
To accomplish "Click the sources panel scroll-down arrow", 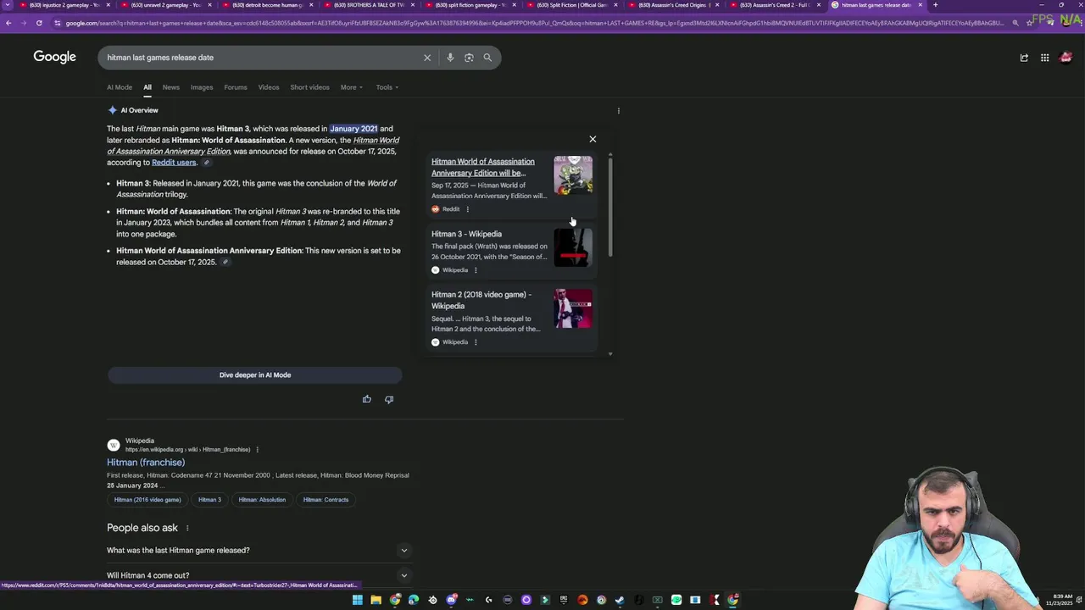I will coord(610,353).
